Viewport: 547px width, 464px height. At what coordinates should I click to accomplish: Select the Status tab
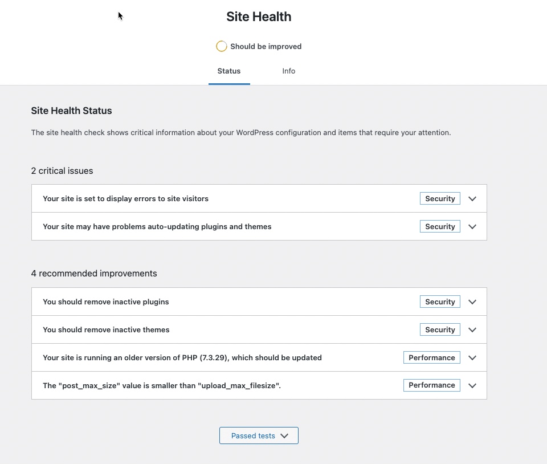point(229,71)
